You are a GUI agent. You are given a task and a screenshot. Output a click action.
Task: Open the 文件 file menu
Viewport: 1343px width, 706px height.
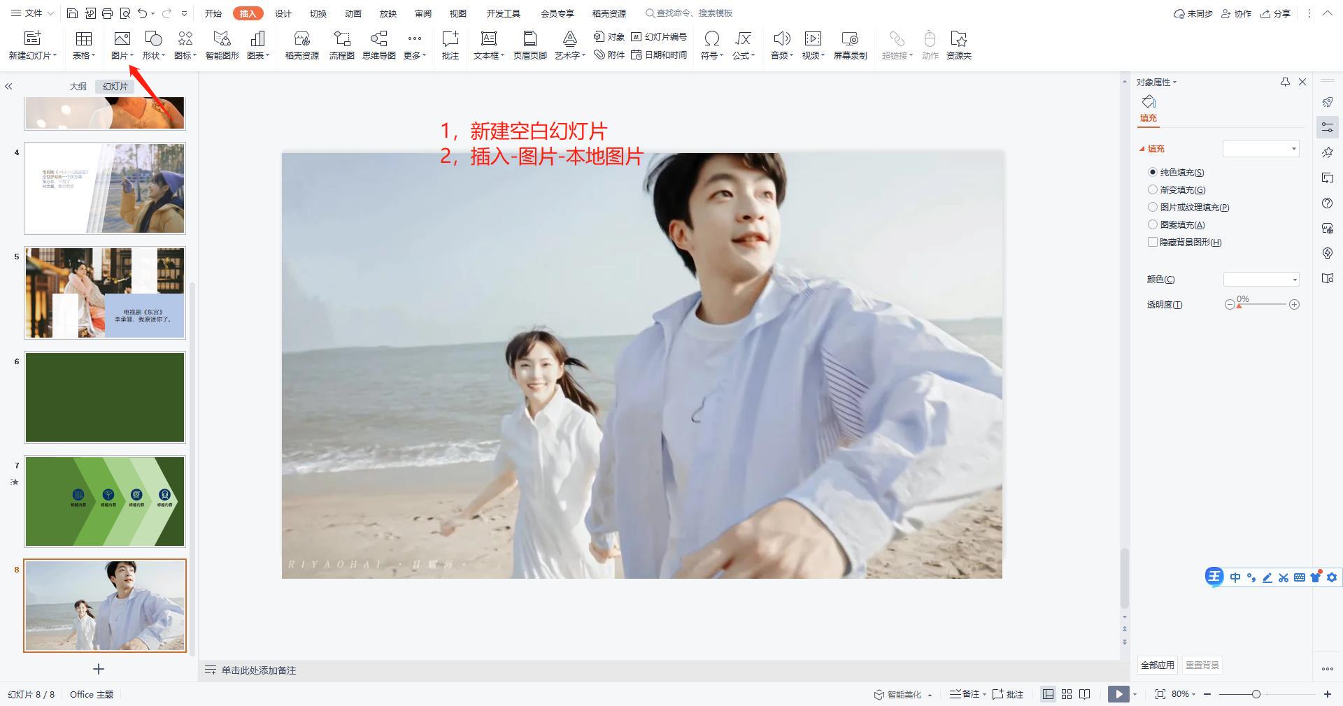click(x=32, y=13)
